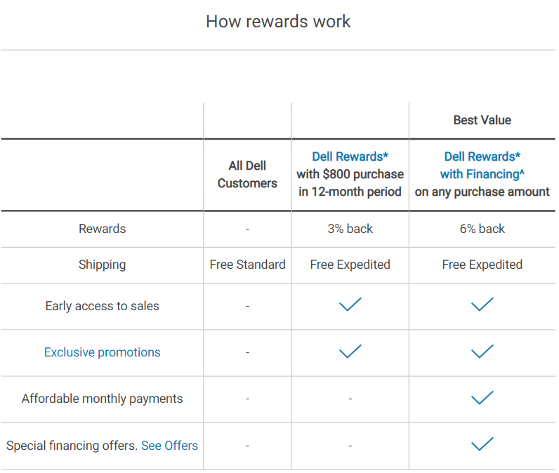
Task: Click the Rewards row label
Action: [103, 229]
